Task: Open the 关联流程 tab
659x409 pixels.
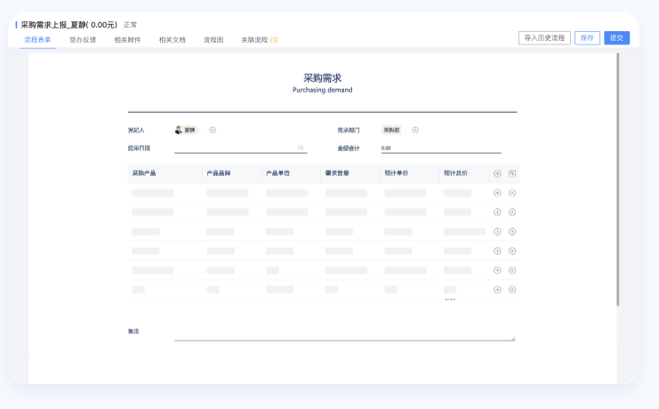Action: [x=259, y=40]
